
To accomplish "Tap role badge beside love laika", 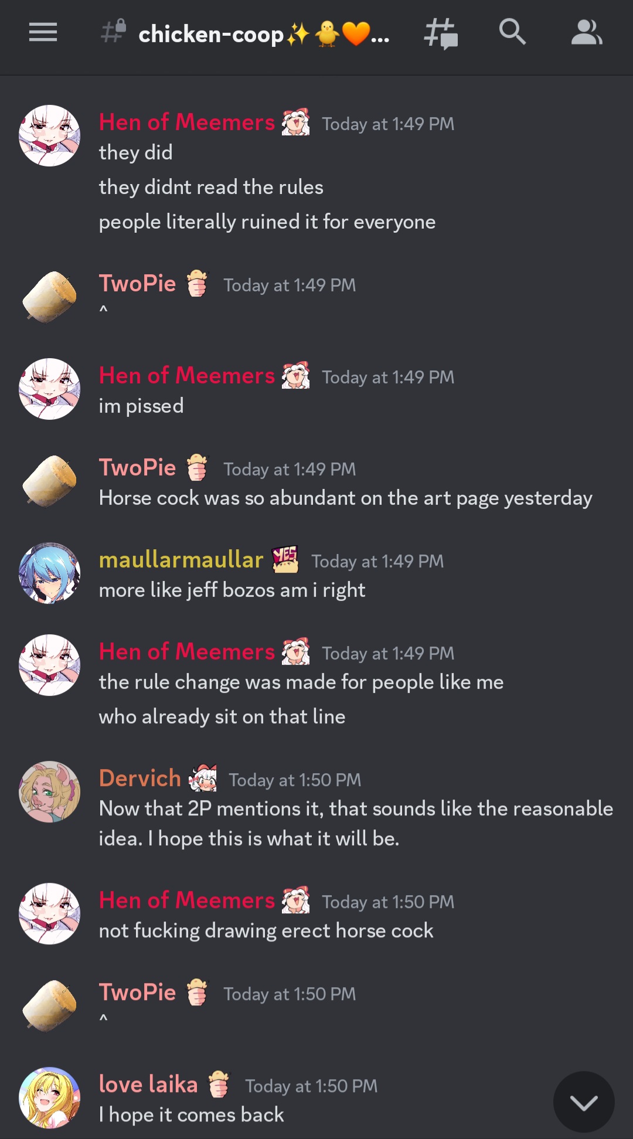I will 219,1084.
